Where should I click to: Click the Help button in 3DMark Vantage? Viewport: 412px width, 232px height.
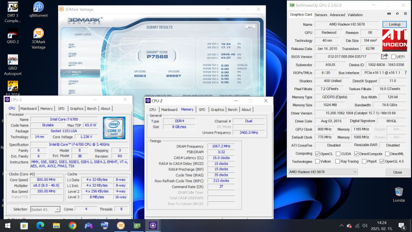[x=250, y=27]
